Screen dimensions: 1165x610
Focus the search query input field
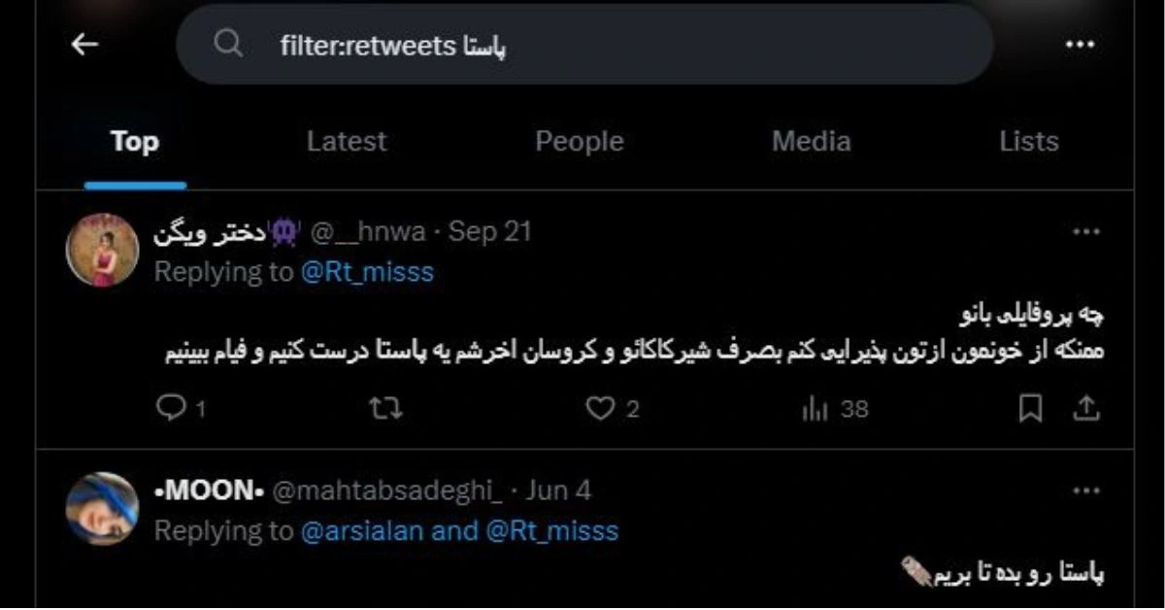(582, 46)
